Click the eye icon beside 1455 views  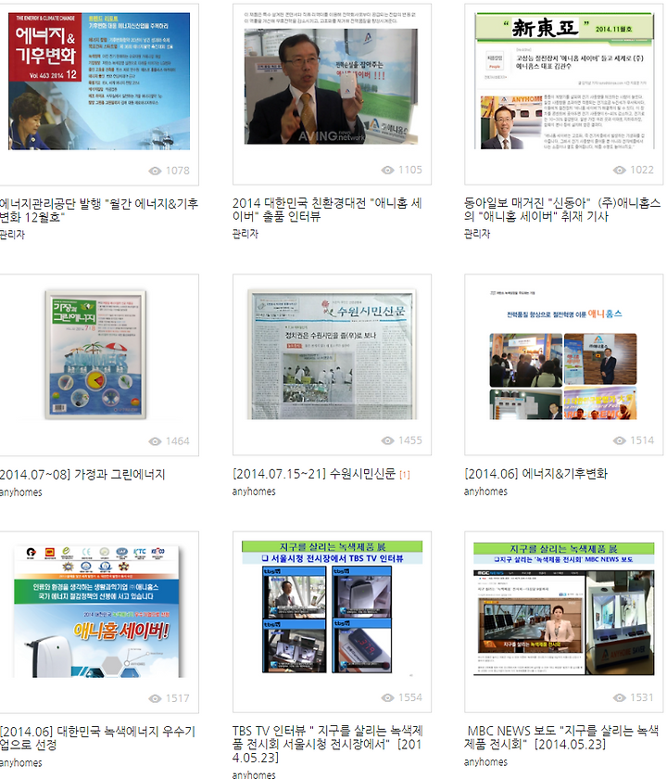click(x=387, y=441)
